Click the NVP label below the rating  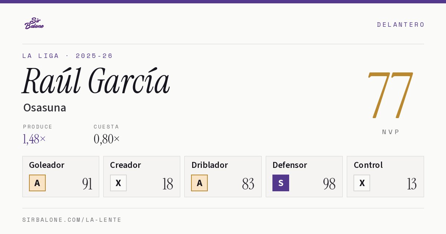(x=391, y=132)
